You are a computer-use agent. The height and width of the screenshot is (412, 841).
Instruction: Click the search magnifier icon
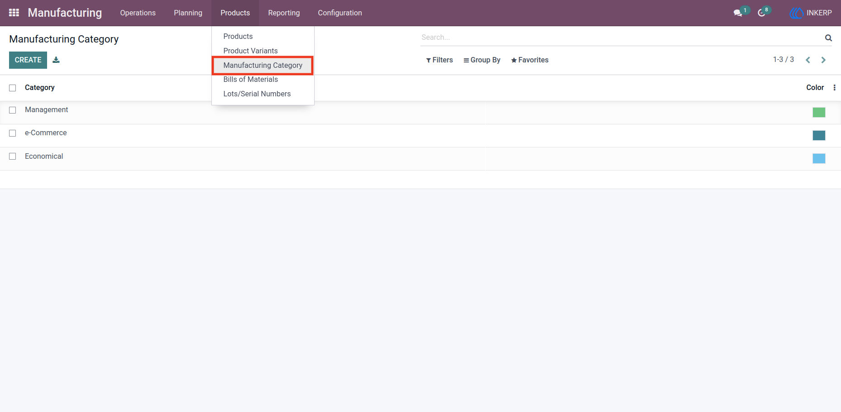pyautogui.click(x=828, y=38)
